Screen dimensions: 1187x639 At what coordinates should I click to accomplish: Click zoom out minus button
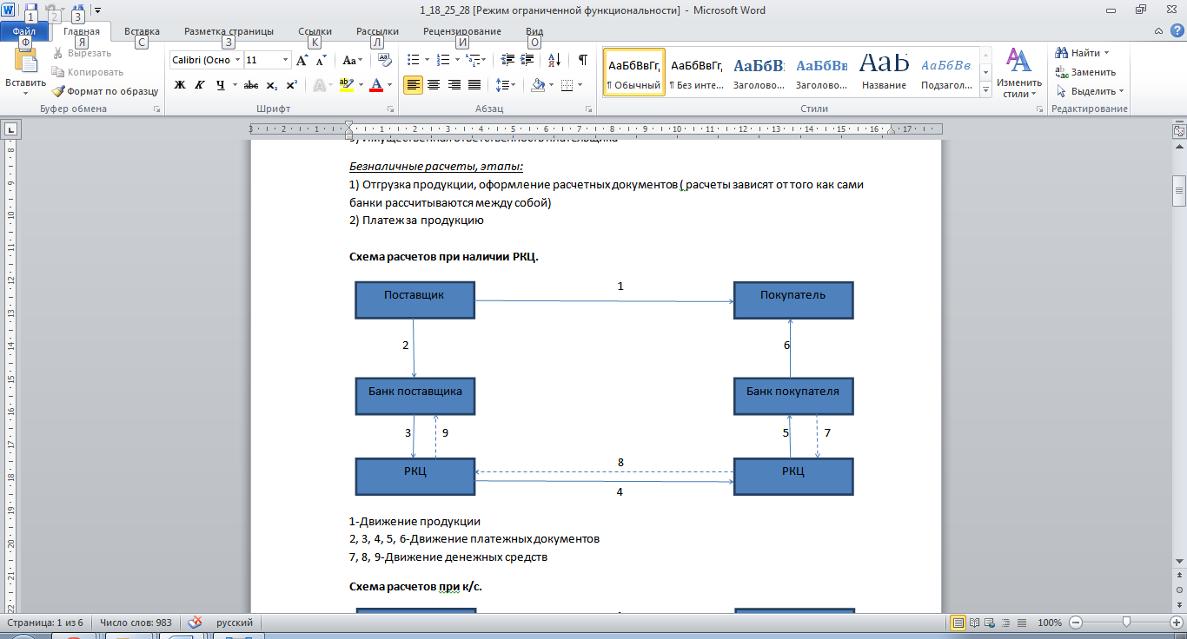1075,623
